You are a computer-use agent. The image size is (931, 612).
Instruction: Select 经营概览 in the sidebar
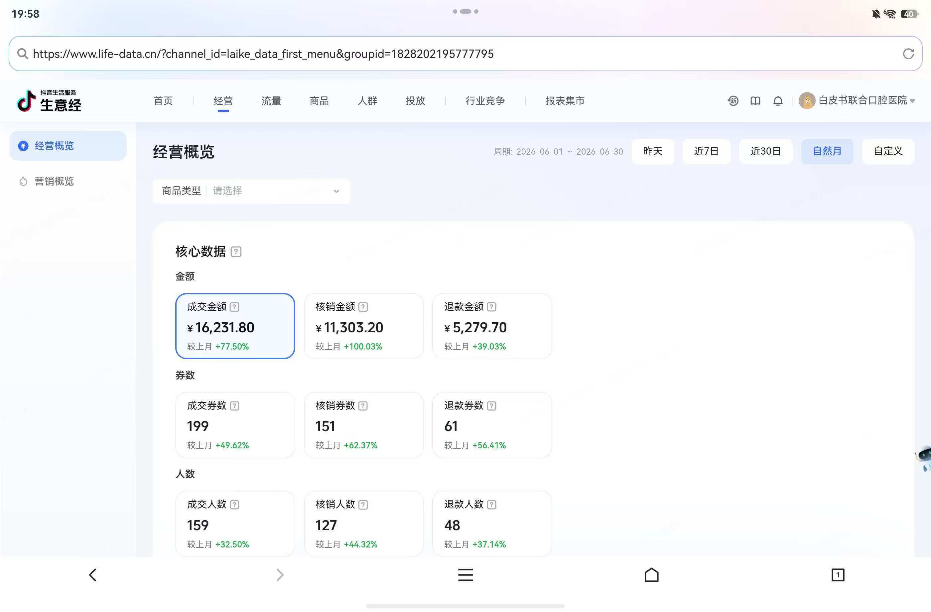tap(68, 146)
